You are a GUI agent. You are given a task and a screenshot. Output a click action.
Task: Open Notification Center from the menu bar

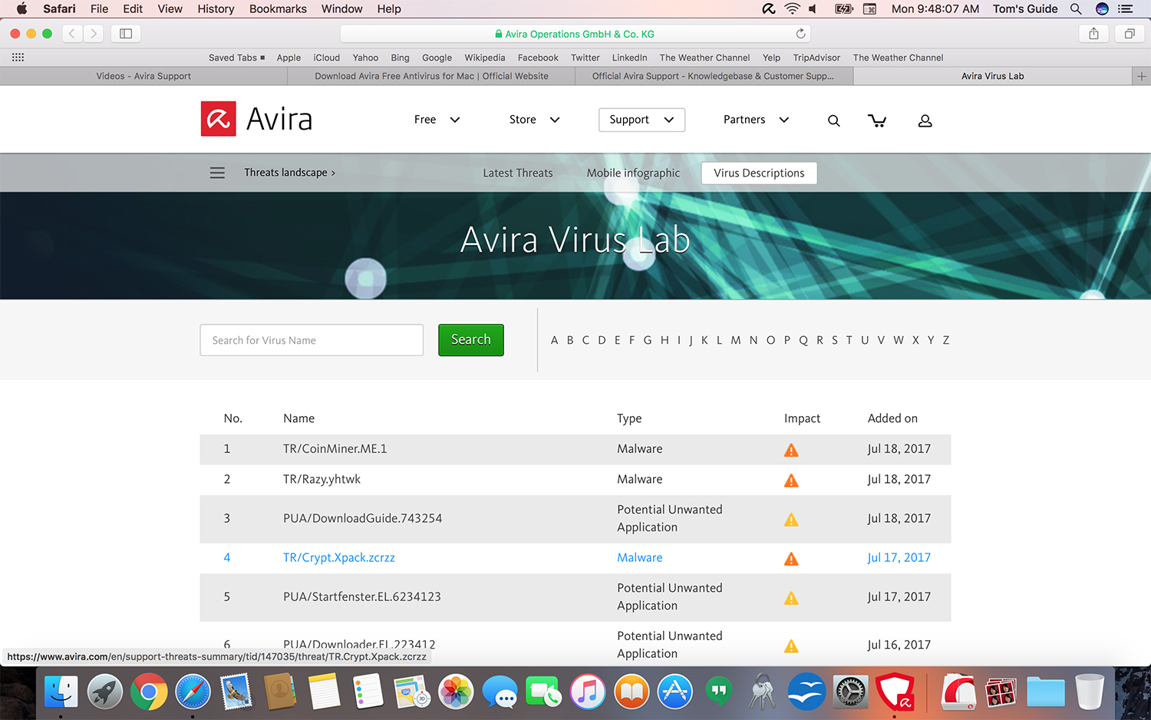pos(1126,9)
